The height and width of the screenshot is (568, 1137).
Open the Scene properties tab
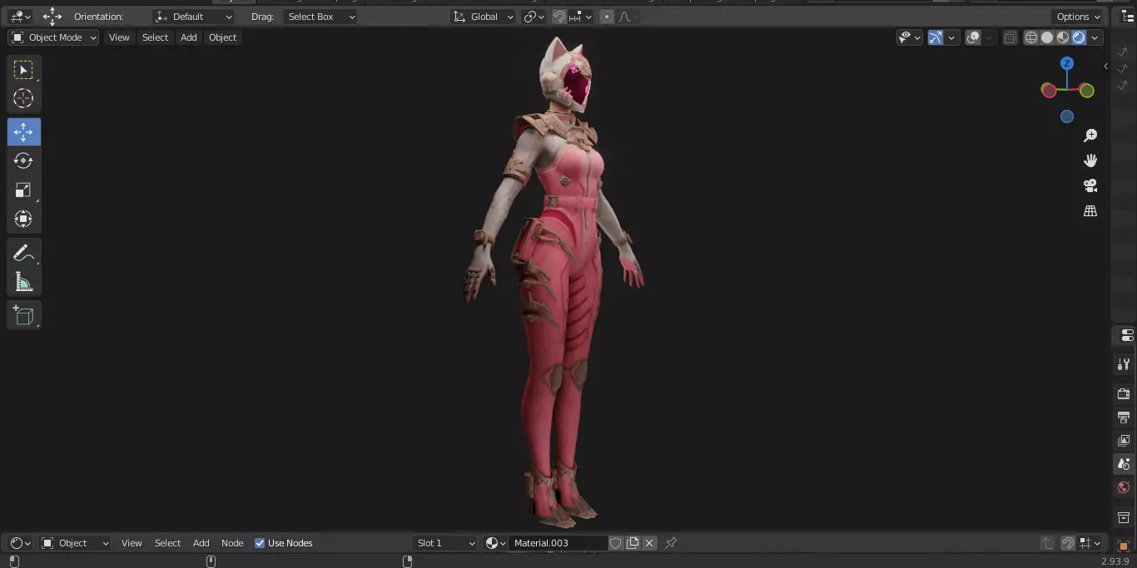point(1125,464)
